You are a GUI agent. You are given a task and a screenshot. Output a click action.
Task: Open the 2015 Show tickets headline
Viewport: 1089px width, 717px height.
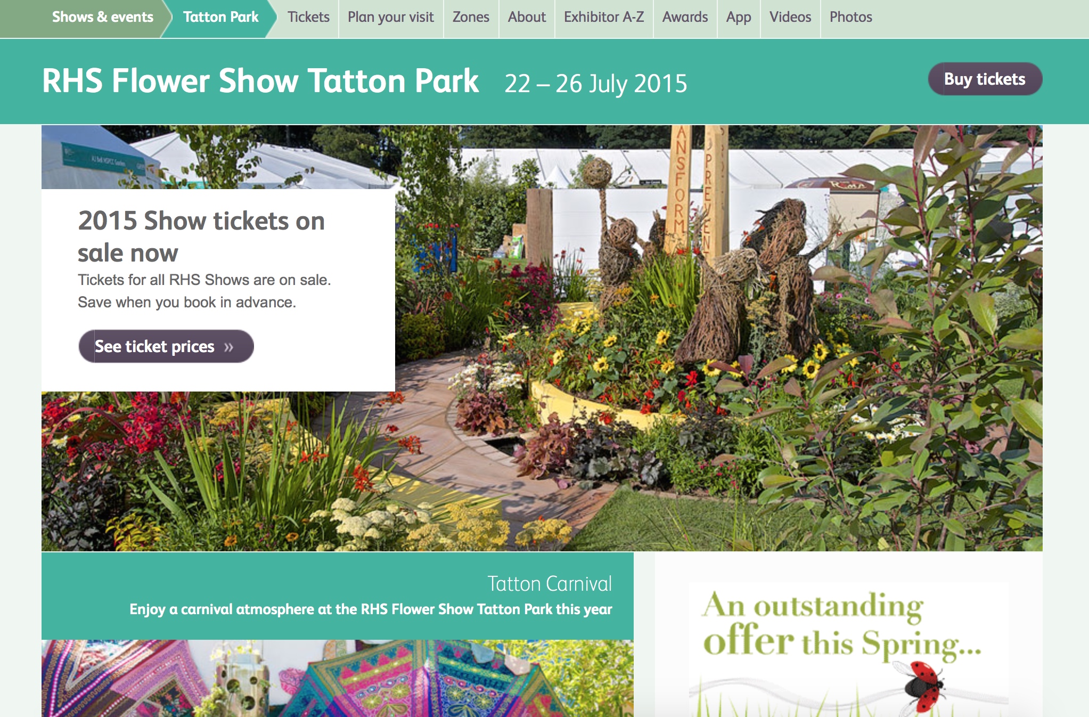[x=201, y=236]
